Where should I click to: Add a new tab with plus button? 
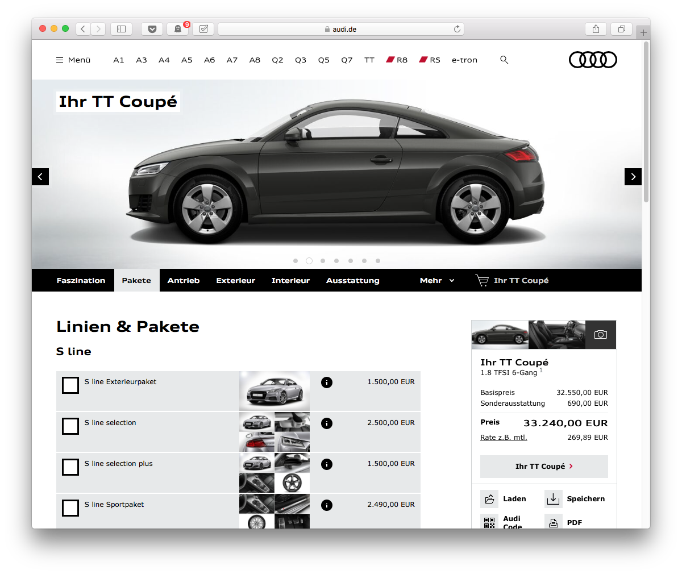(x=643, y=32)
